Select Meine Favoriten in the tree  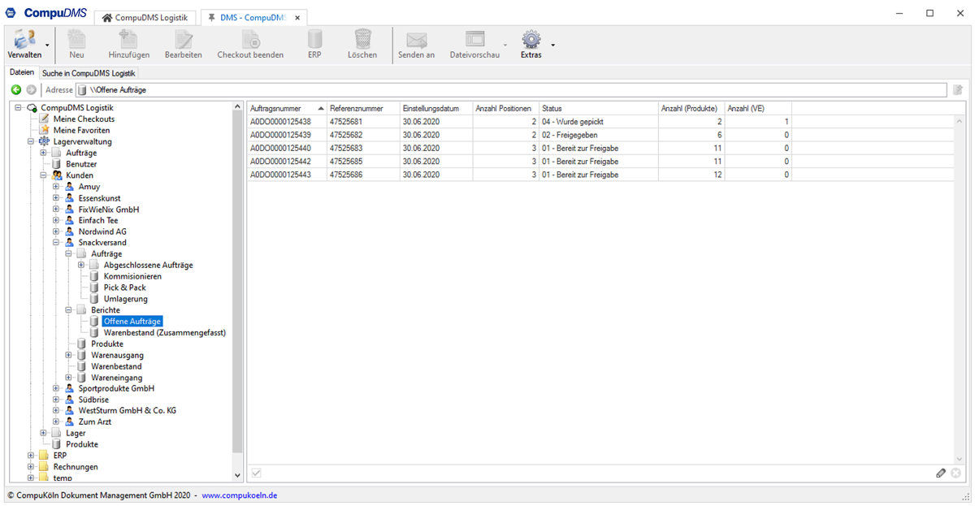tap(82, 131)
